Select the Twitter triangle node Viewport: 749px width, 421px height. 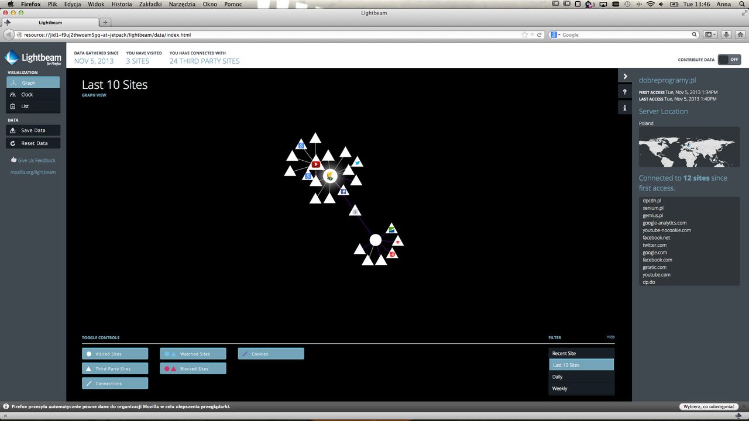pos(358,162)
